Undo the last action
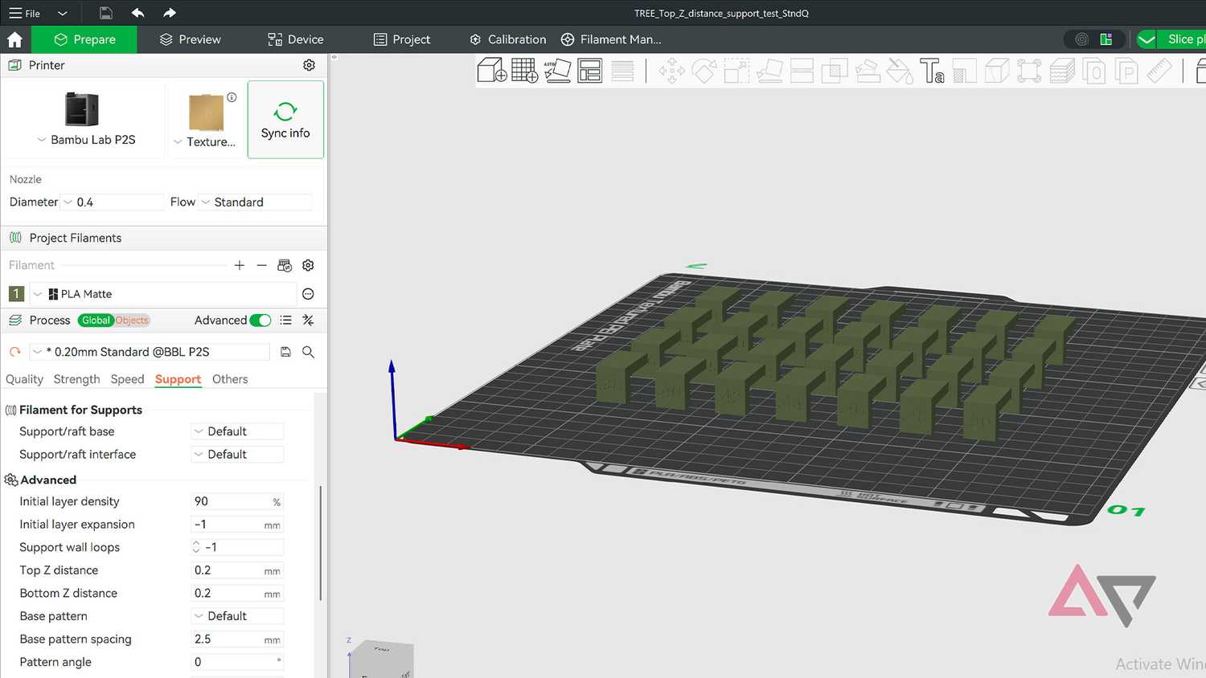 coord(137,13)
